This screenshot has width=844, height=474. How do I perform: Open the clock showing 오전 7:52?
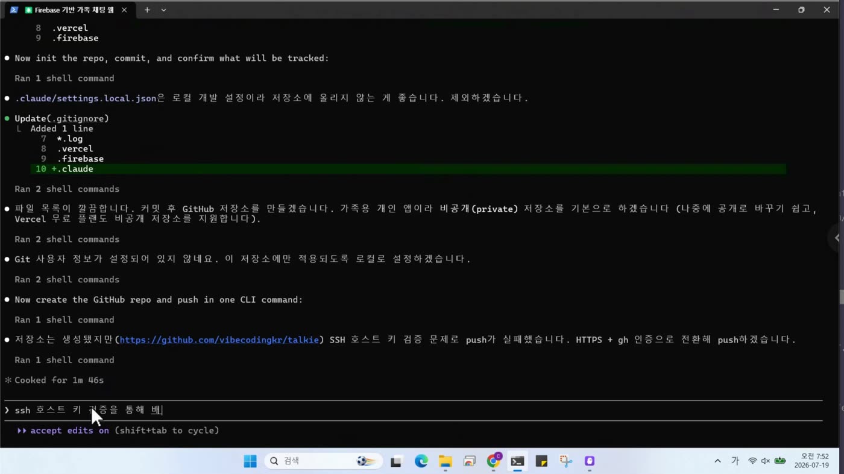tap(811, 461)
